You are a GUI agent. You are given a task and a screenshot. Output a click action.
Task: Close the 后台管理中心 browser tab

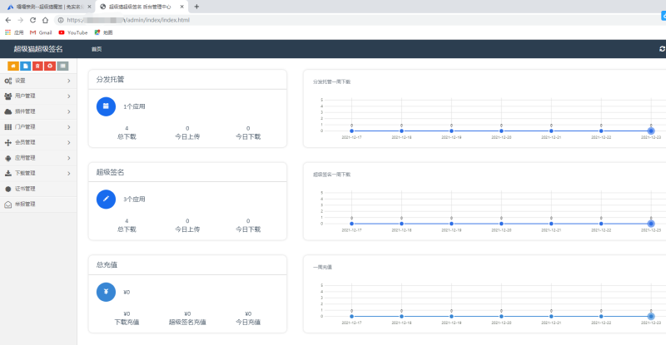181,7
